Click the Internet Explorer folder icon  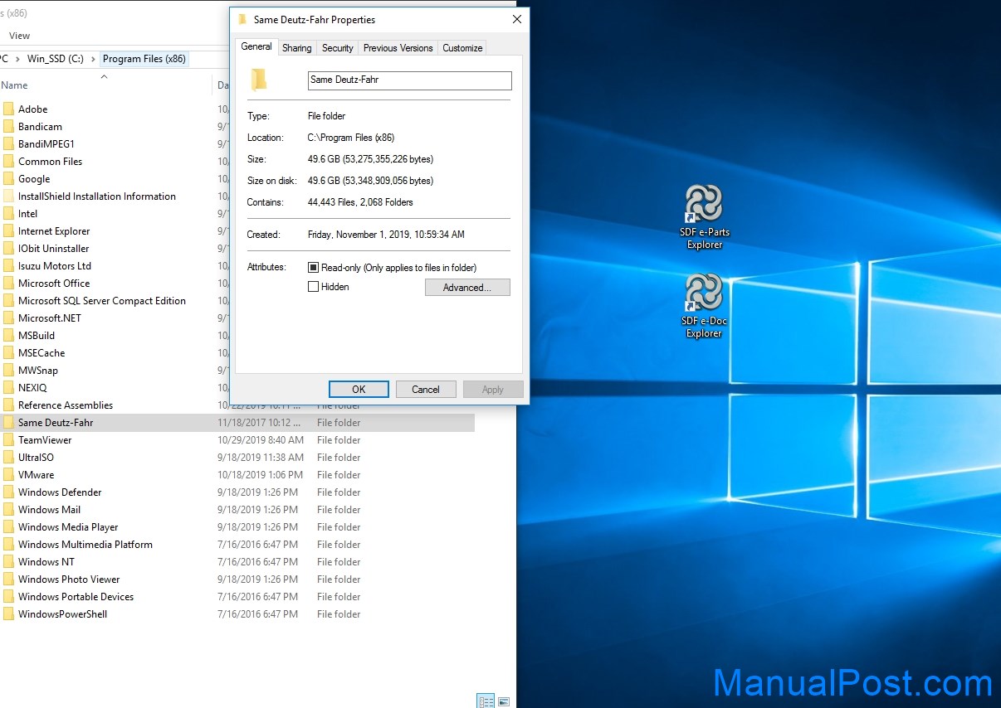[8, 231]
